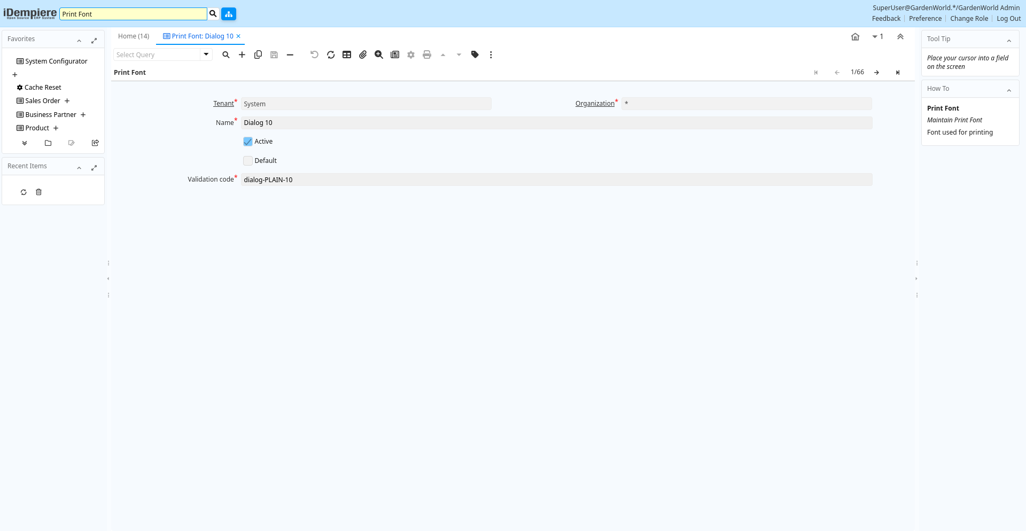Image resolution: width=1026 pixels, height=531 pixels.
Task: Collapse the Tool Tip panel
Action: 1009,40
